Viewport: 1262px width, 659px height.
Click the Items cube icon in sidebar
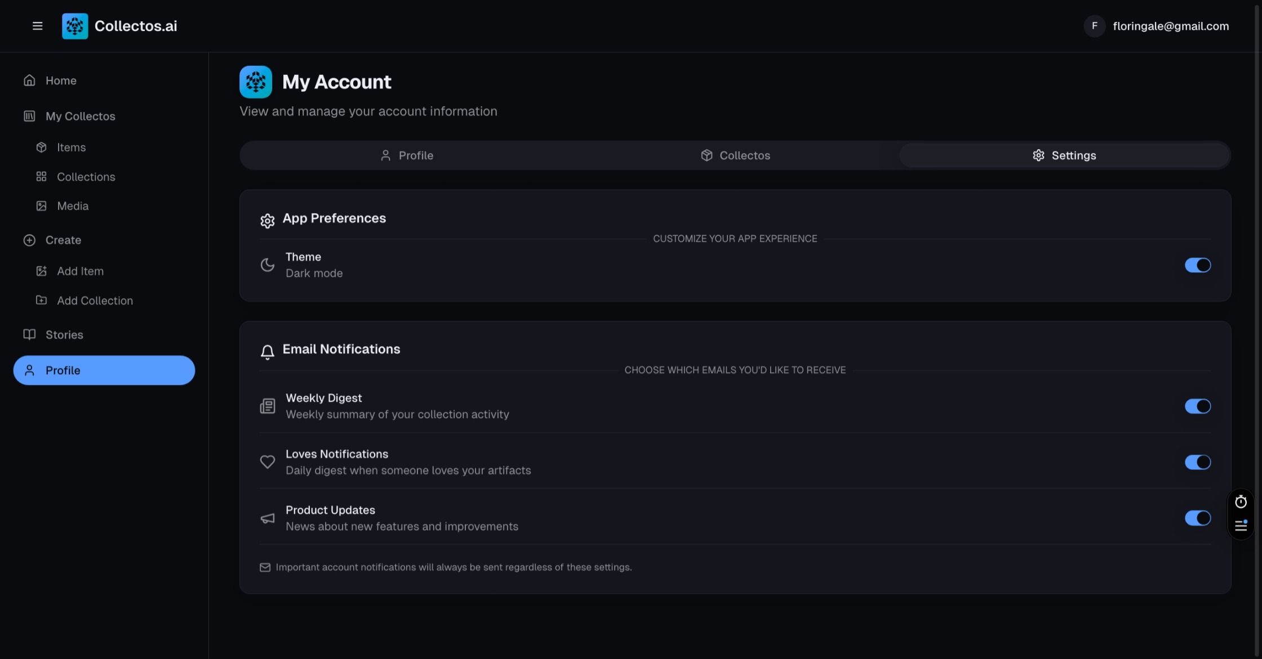tap(41, 147)
